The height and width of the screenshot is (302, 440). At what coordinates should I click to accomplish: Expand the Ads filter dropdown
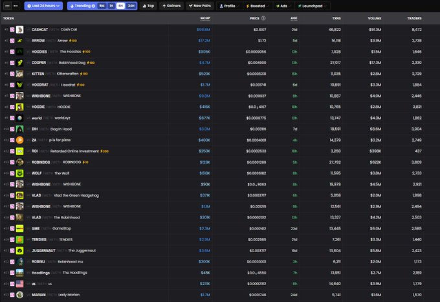pyautogui.click(x=283, y=6)
